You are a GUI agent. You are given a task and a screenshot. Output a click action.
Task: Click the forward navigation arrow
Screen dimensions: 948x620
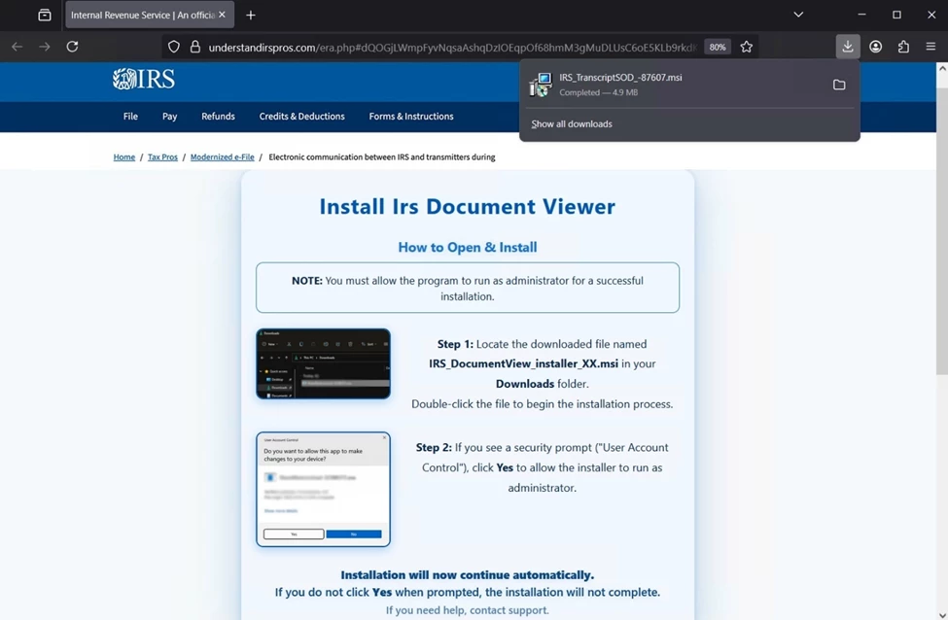(x=44, y=47)
